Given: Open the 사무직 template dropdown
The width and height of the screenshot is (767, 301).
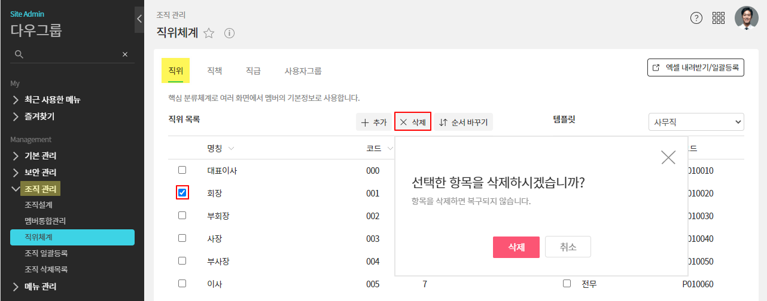Looking at the screenshot, I should point(696,122).
